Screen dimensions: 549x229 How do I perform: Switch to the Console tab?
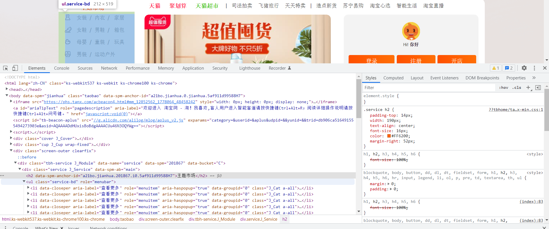point(62,68)
